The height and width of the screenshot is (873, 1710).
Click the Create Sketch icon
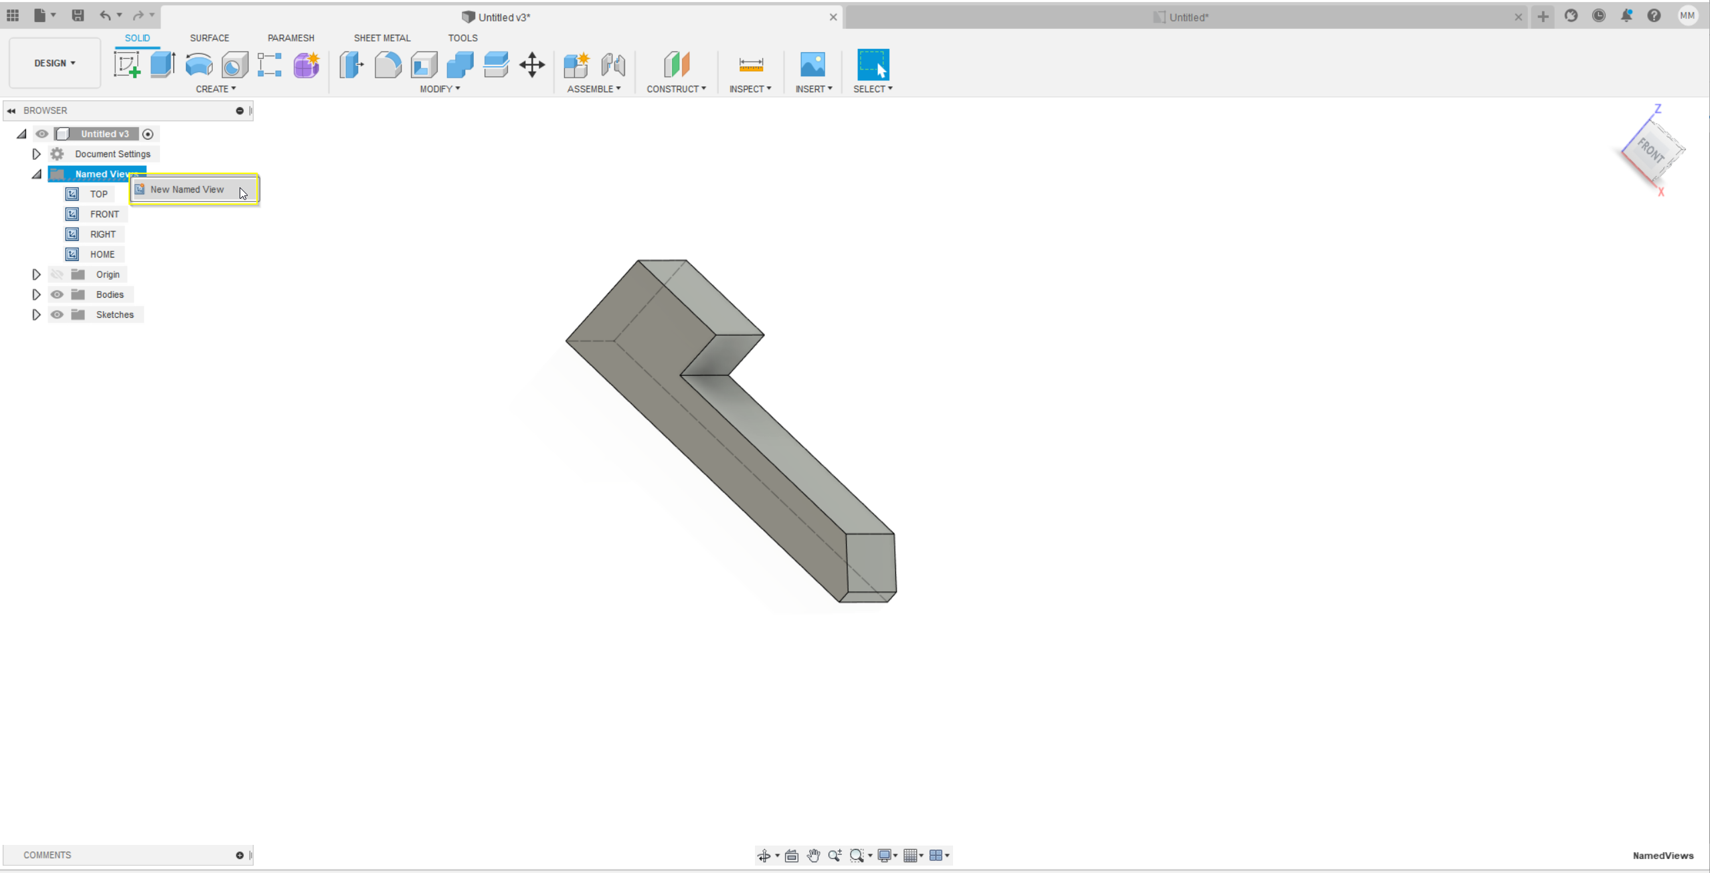point(126,65)
